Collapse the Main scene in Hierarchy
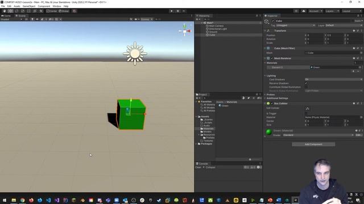This screenshot has width=364, height=204. pyautogui.click(x=202, y=23)
